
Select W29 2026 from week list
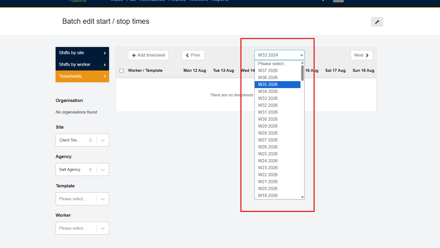(277, 126)
